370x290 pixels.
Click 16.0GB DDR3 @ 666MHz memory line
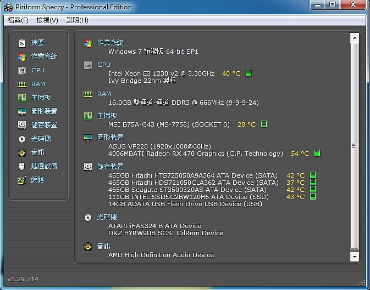pos(184,103)
